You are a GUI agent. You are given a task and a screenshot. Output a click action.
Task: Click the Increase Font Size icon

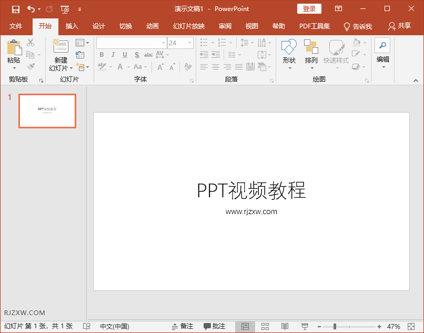(x=159, y=67)
